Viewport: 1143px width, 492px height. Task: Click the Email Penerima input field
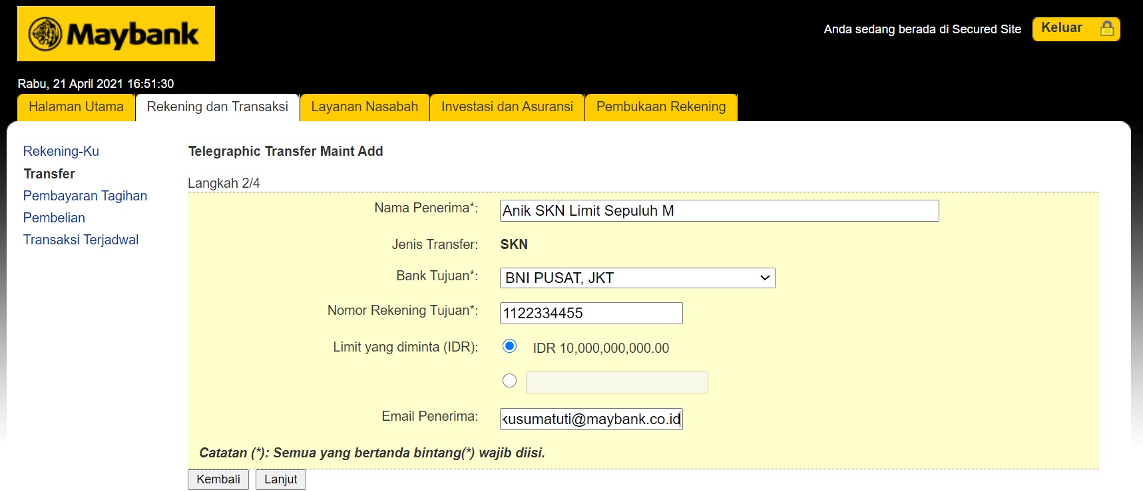[x=591, y=419]
